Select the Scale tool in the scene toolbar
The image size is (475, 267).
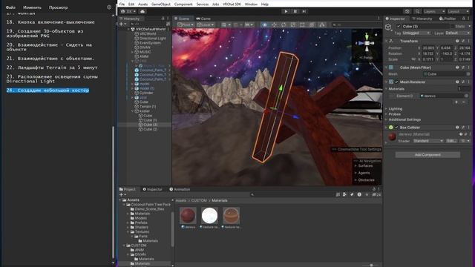click(293, 24)
